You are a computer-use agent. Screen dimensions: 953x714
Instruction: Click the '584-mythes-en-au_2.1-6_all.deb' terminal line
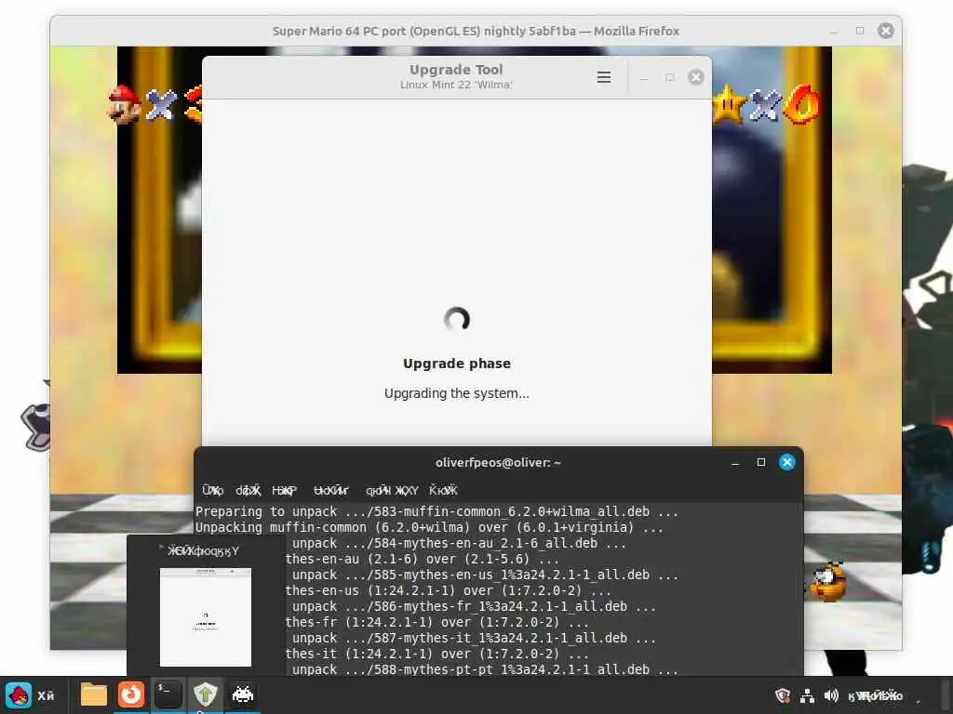point(459,543)
